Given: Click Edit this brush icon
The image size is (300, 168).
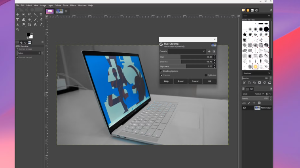Looking at the screenshot, I should 244,83.
